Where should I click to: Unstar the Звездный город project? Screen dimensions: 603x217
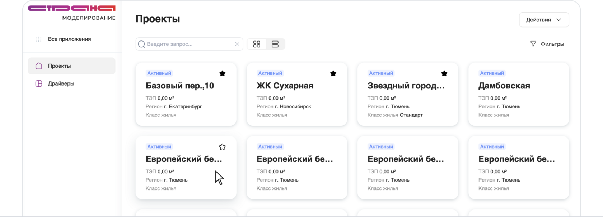444,73
